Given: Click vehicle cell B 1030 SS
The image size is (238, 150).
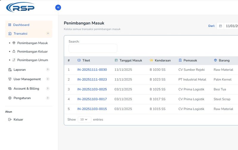Looking at the screenshot, I should 157,70.
